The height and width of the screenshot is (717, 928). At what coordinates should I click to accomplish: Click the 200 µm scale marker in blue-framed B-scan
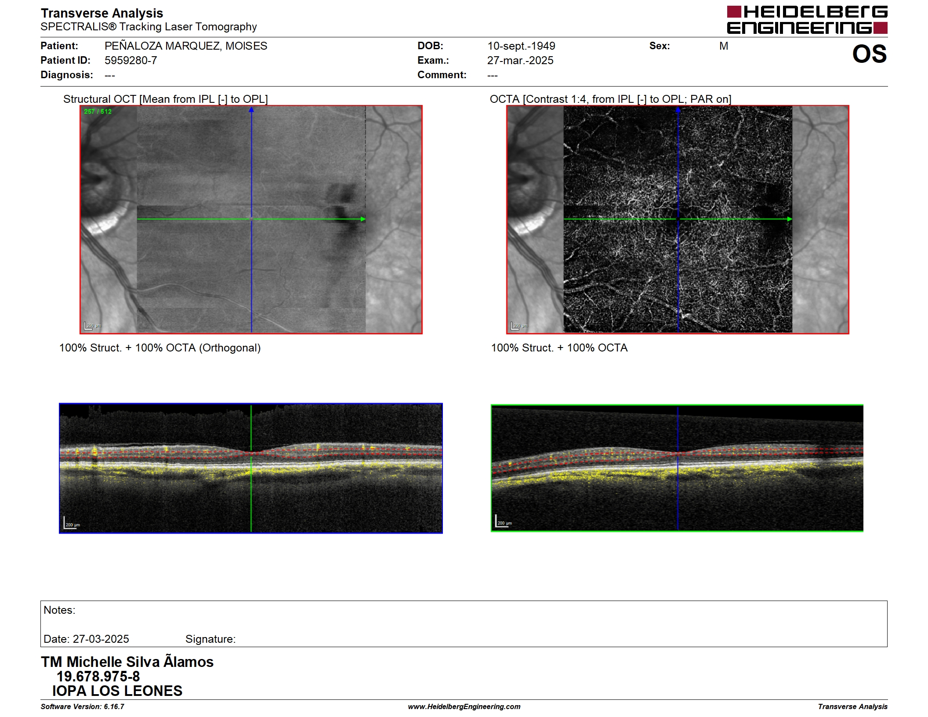(72, 523)
